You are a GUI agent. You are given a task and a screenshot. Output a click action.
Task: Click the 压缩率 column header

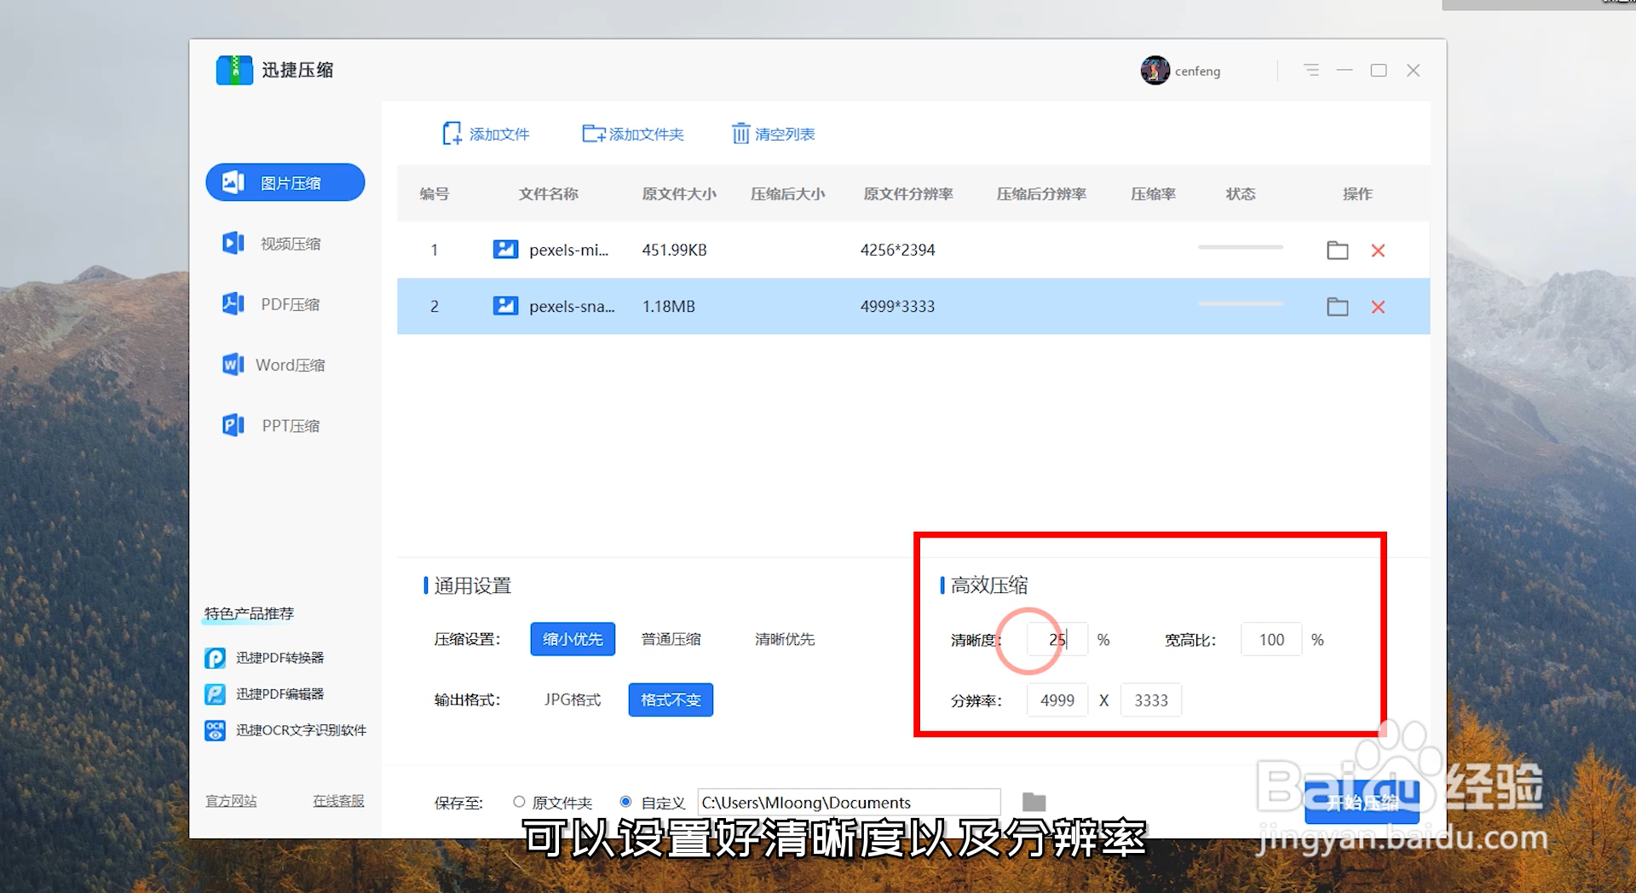pyautogui.click(x=1153, y=193)
